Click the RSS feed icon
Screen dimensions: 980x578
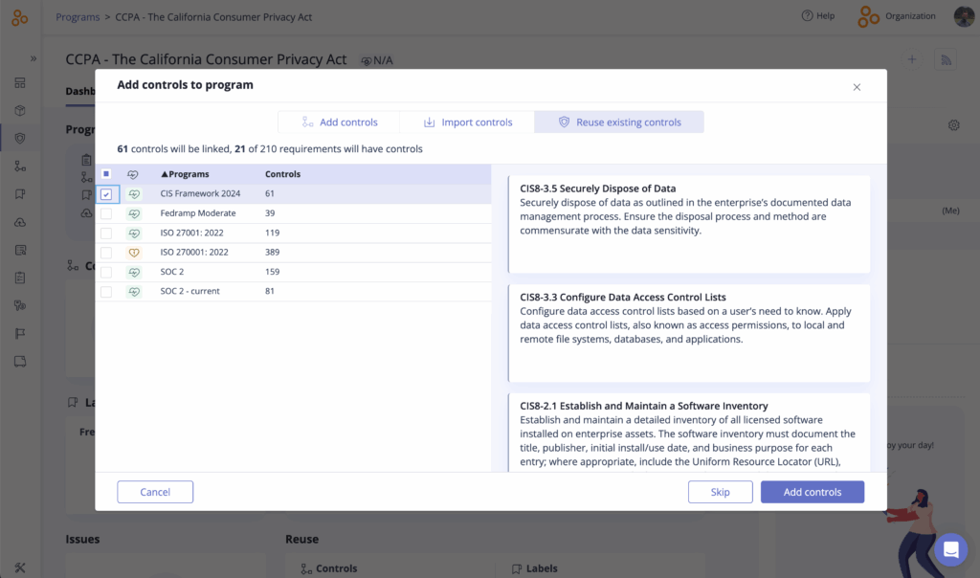[947, 59]
